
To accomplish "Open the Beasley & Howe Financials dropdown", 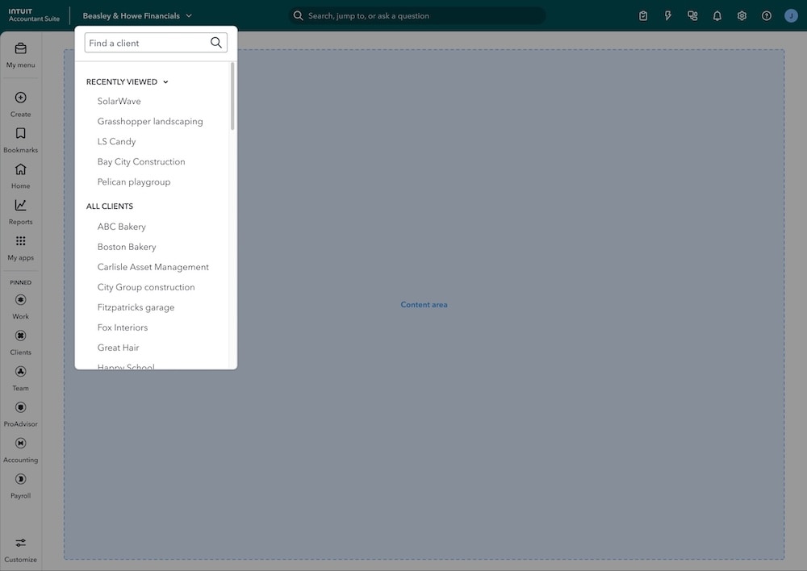I will (136, 15).
